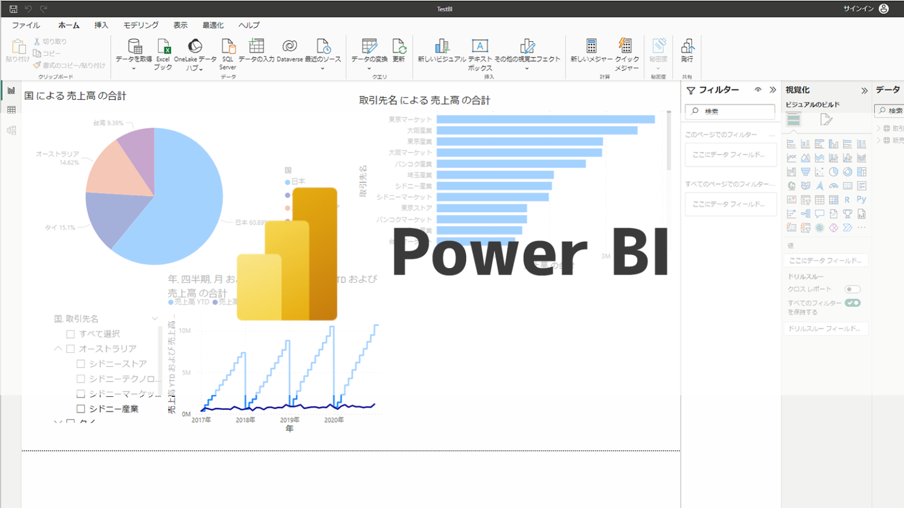Open the ヘルプ menu tab

pyautogui.click(x=247, y=25)
